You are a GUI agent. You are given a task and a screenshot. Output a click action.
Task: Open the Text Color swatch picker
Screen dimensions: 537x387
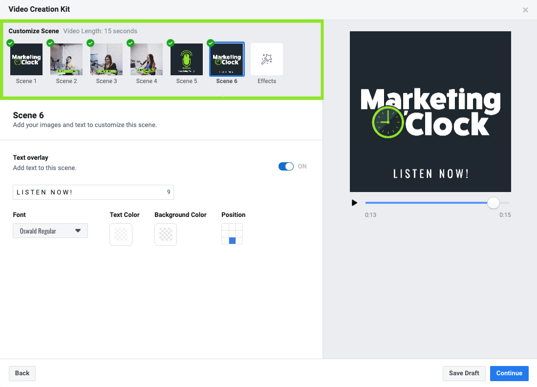click(121, 235)
